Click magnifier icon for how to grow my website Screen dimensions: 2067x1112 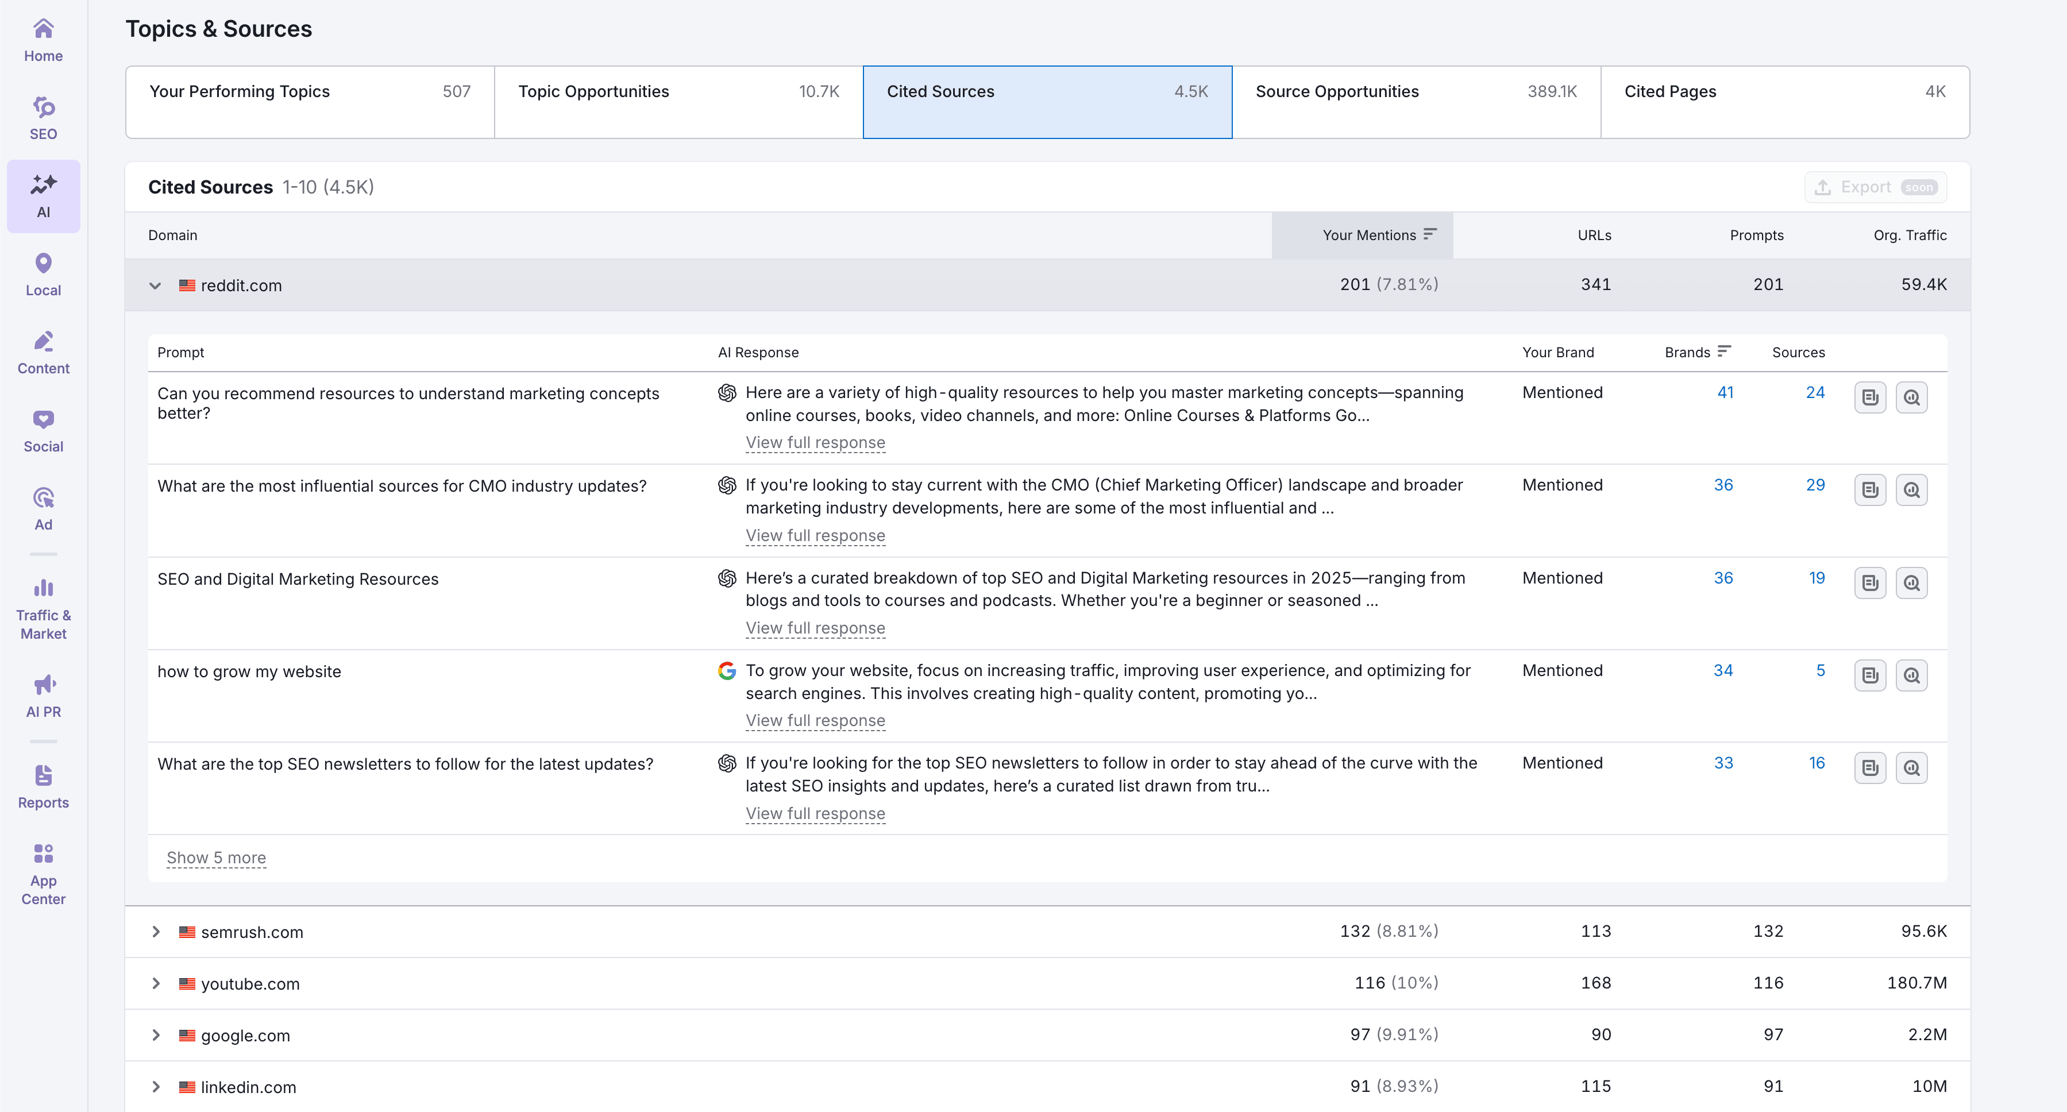point(1911,675)
